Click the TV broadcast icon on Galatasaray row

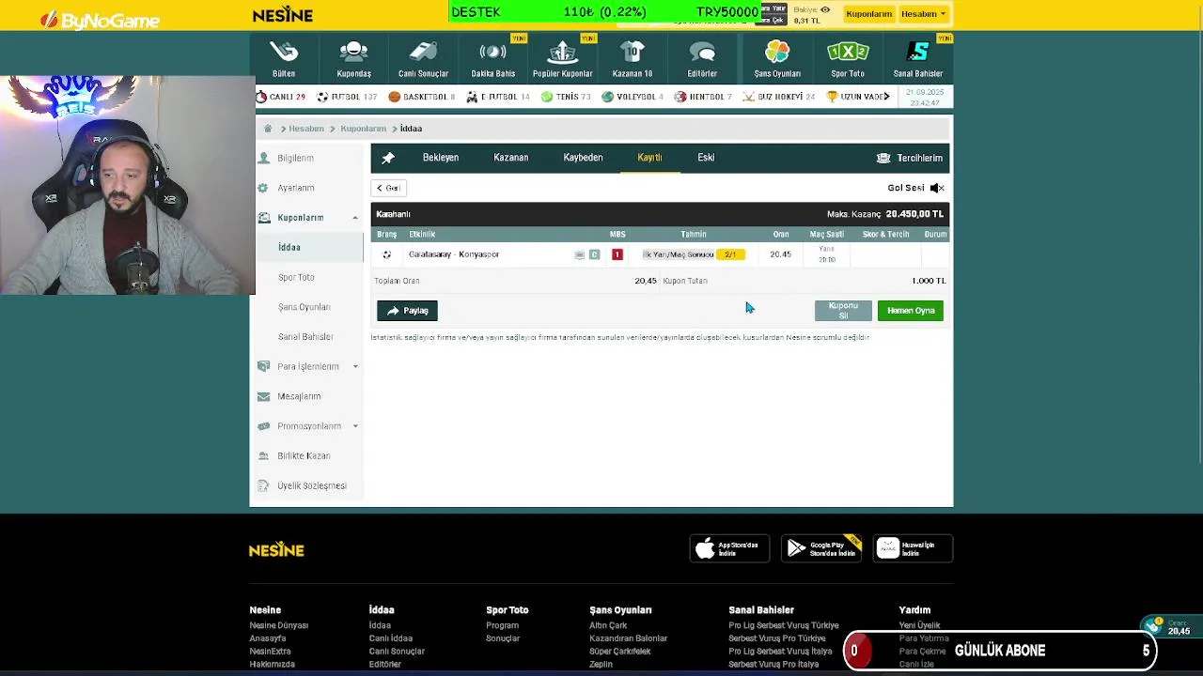(580, 254)
